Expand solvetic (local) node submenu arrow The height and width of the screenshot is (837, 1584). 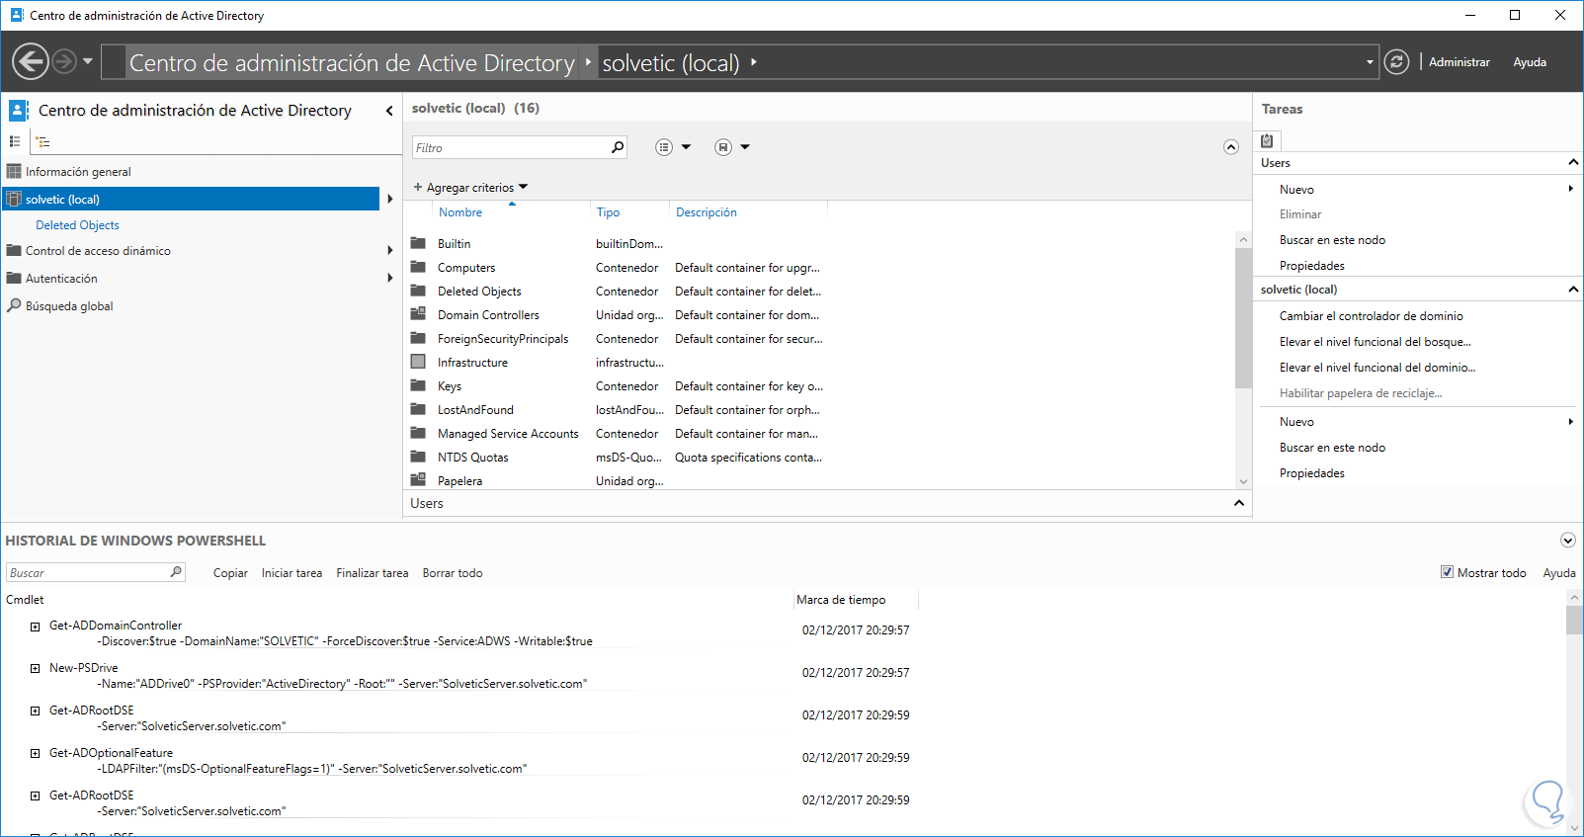(390, 199)
